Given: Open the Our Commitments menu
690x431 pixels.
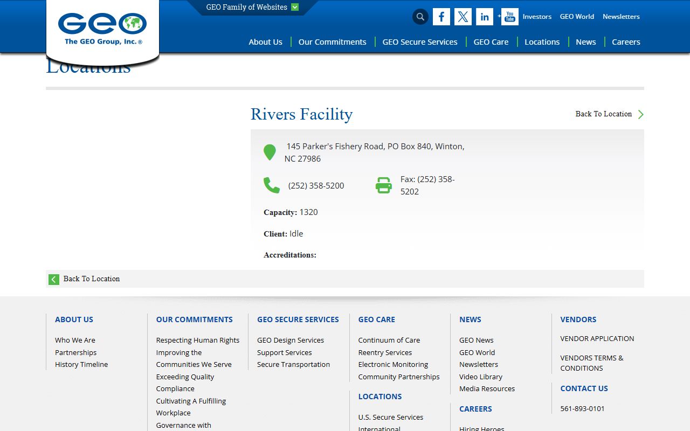Looking at the screenshot, I should point(332,42).
